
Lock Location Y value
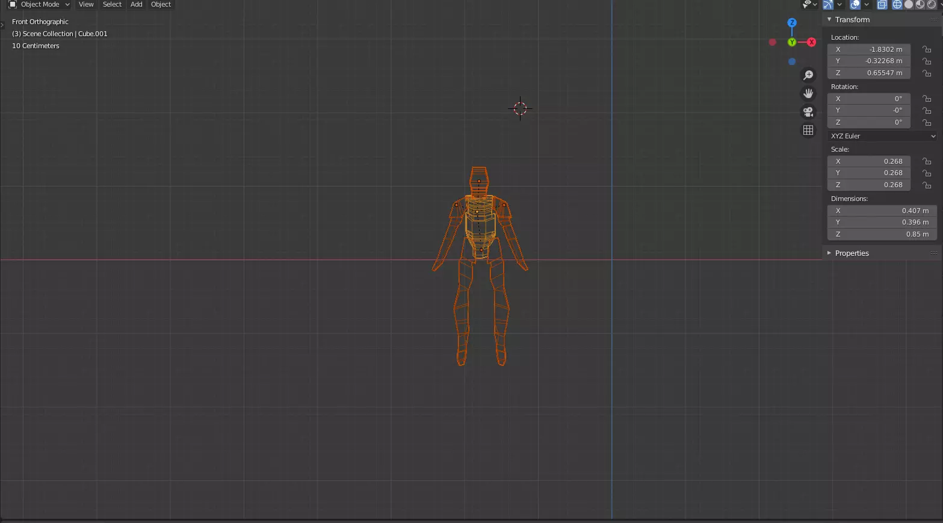click(927, 61)
